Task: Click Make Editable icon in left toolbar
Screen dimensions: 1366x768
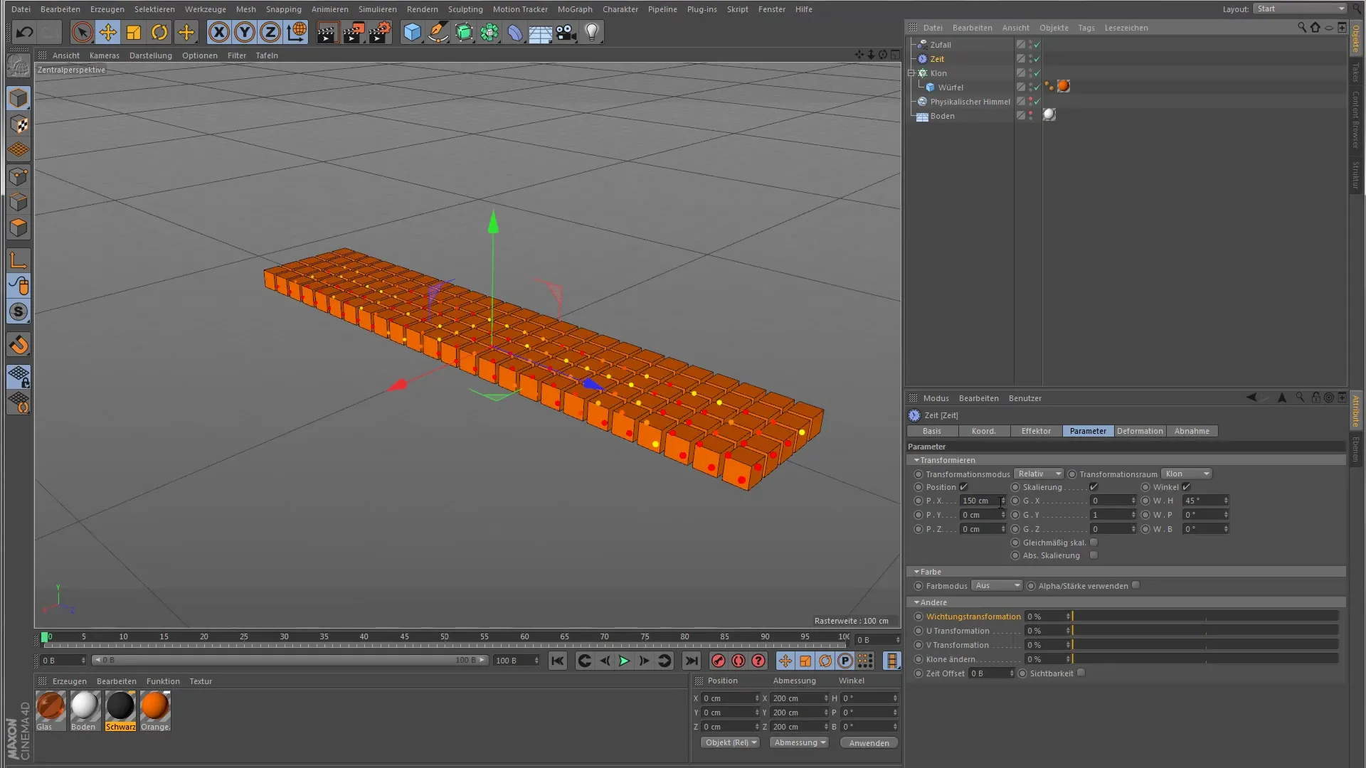Action: 18,68
